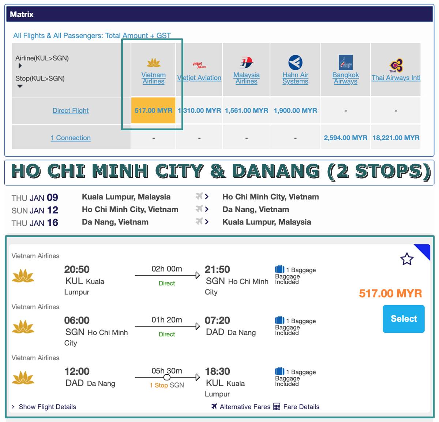This screenshot has width=439, height=422.
Task: Click the table icon beside Fare Details
Action: pyautogui.click(x=277, y=407)
